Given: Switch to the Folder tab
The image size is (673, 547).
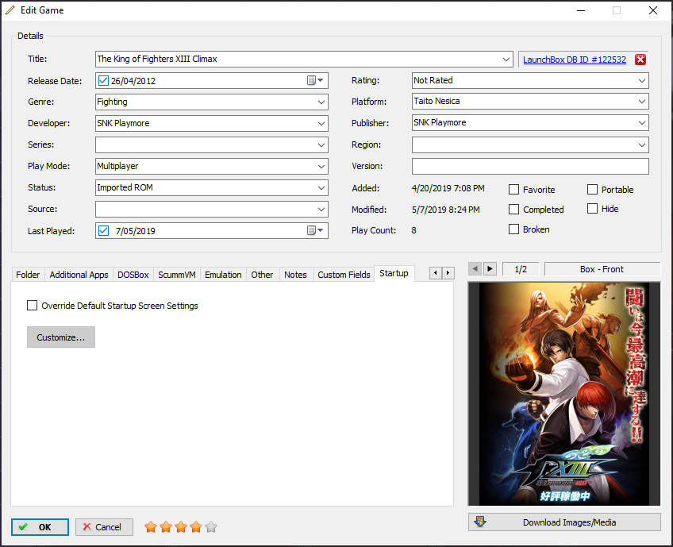Looking at the screenshot, I should click(28, 275).
